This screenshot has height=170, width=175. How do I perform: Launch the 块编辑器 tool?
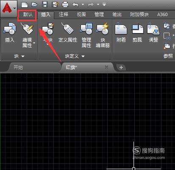pos(103,35)
